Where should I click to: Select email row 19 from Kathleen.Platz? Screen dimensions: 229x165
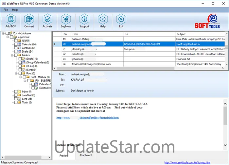point(139,39)
